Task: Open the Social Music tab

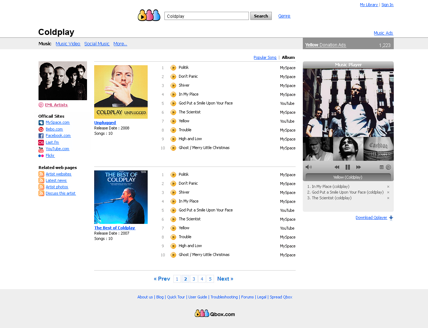Action: pyautogui.click(x=97, y=44)
